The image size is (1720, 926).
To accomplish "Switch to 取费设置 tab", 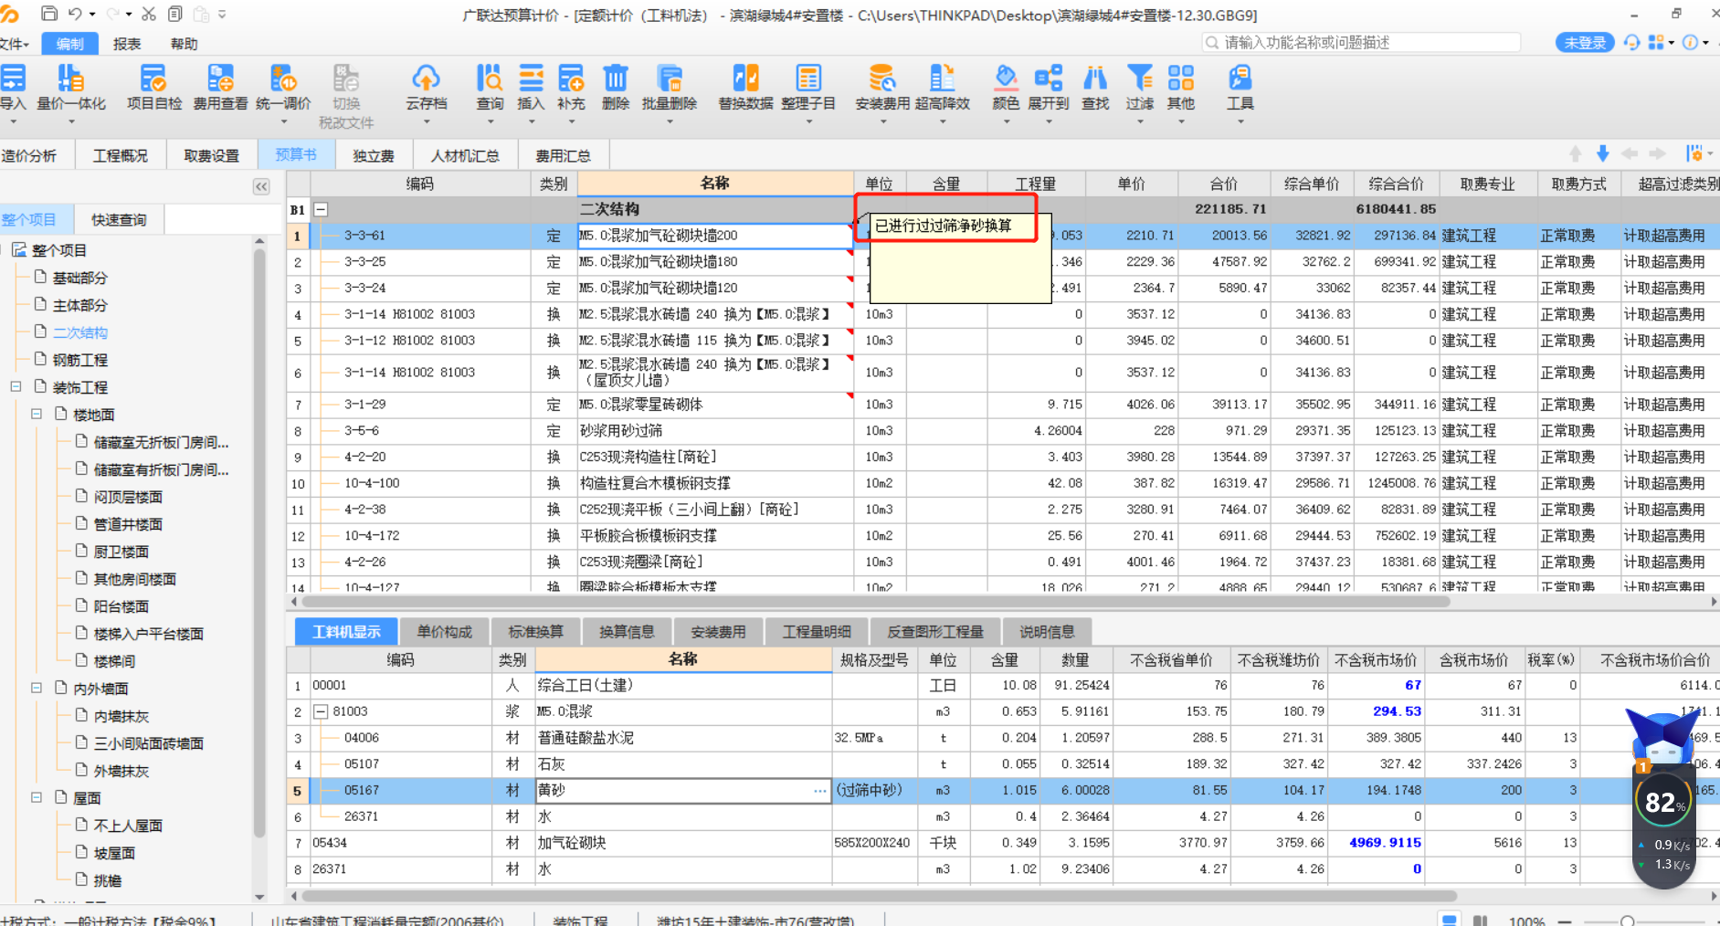I will pos(211,156).
